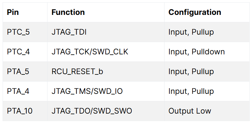Click the Pin column header
The width and height of the screenshot is (251, 122).
pyautogui.click(x=13, y=12)
